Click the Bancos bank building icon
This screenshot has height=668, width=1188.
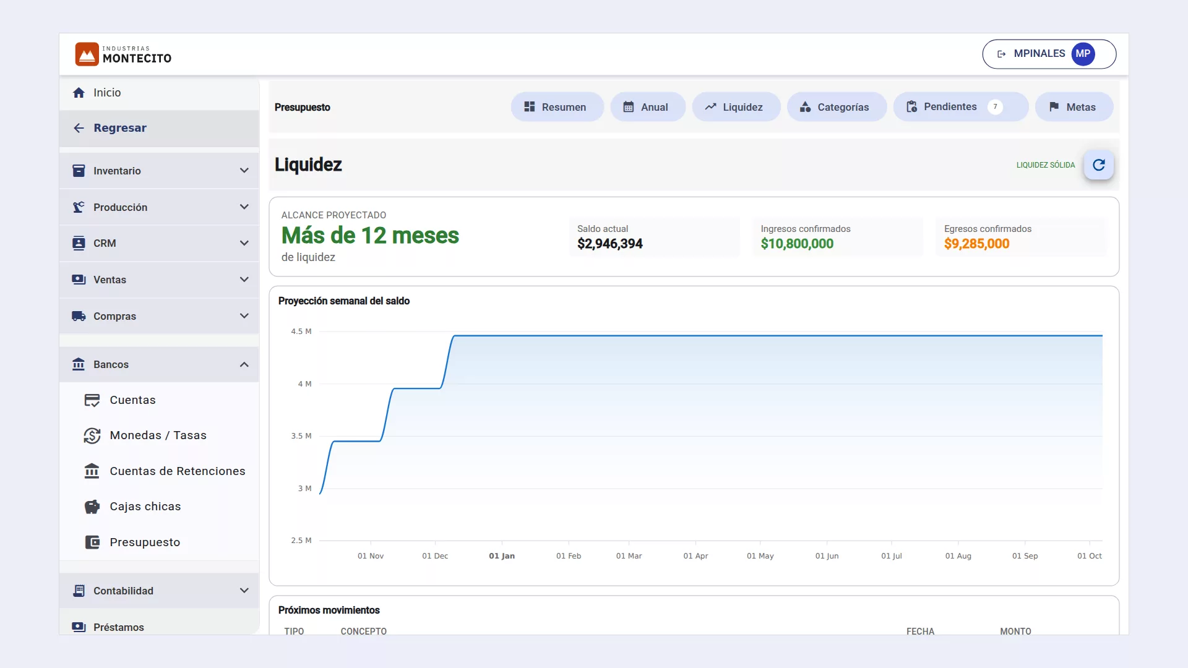pos(79,364)
